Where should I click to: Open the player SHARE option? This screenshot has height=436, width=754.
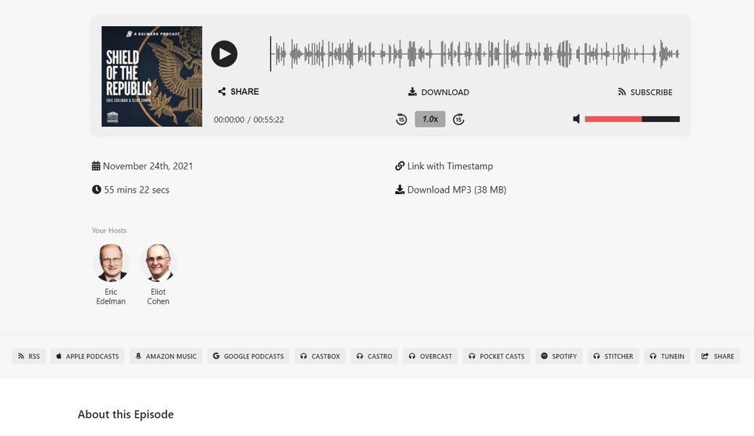pyautogui.click(x=239, y=92)
